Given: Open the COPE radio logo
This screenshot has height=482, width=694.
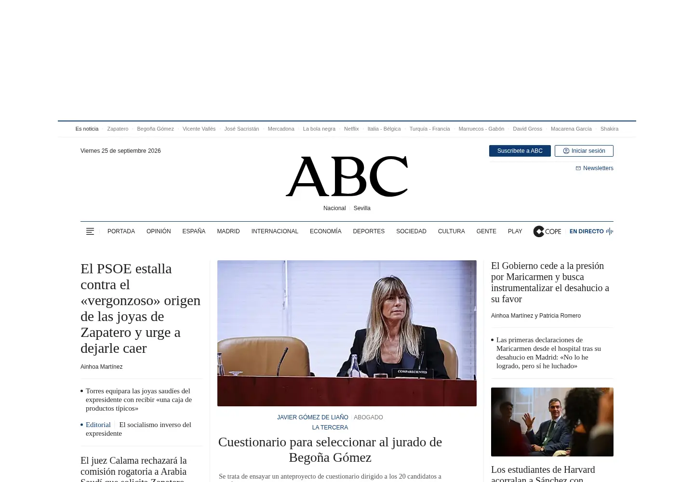Looking at the screenshot, I should 547,231.
